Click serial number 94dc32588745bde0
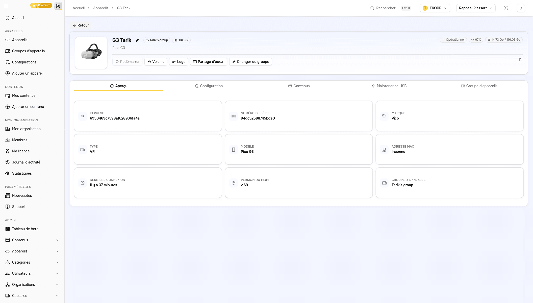Image resolution: width=533 pixels, height=303 pixels. coord(258,118)
